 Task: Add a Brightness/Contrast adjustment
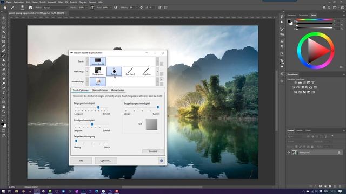[x=296, y=82]
